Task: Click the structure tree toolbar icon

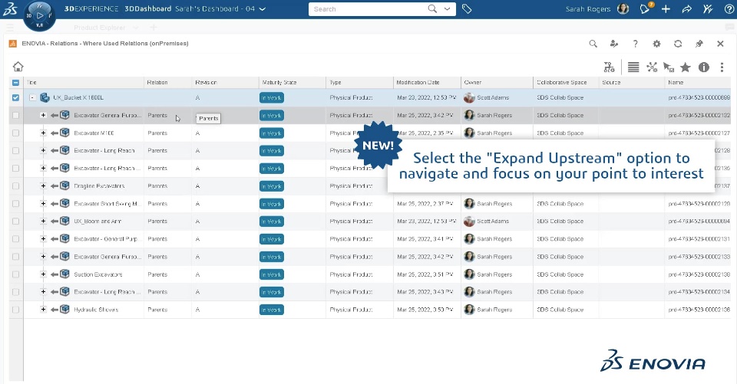Action: point(609,67)
